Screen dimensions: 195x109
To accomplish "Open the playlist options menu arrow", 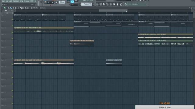I will [x=2, y=8].
